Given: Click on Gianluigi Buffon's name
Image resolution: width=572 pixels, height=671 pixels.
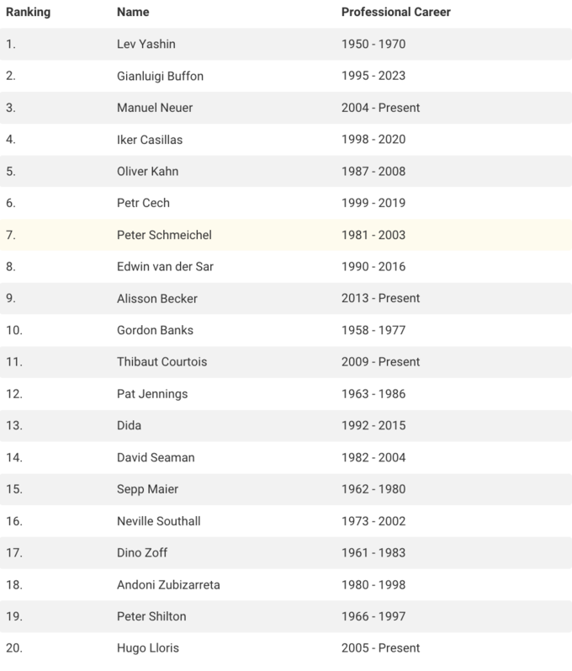Looking at the screenshot, I should [x=160, y=76].
